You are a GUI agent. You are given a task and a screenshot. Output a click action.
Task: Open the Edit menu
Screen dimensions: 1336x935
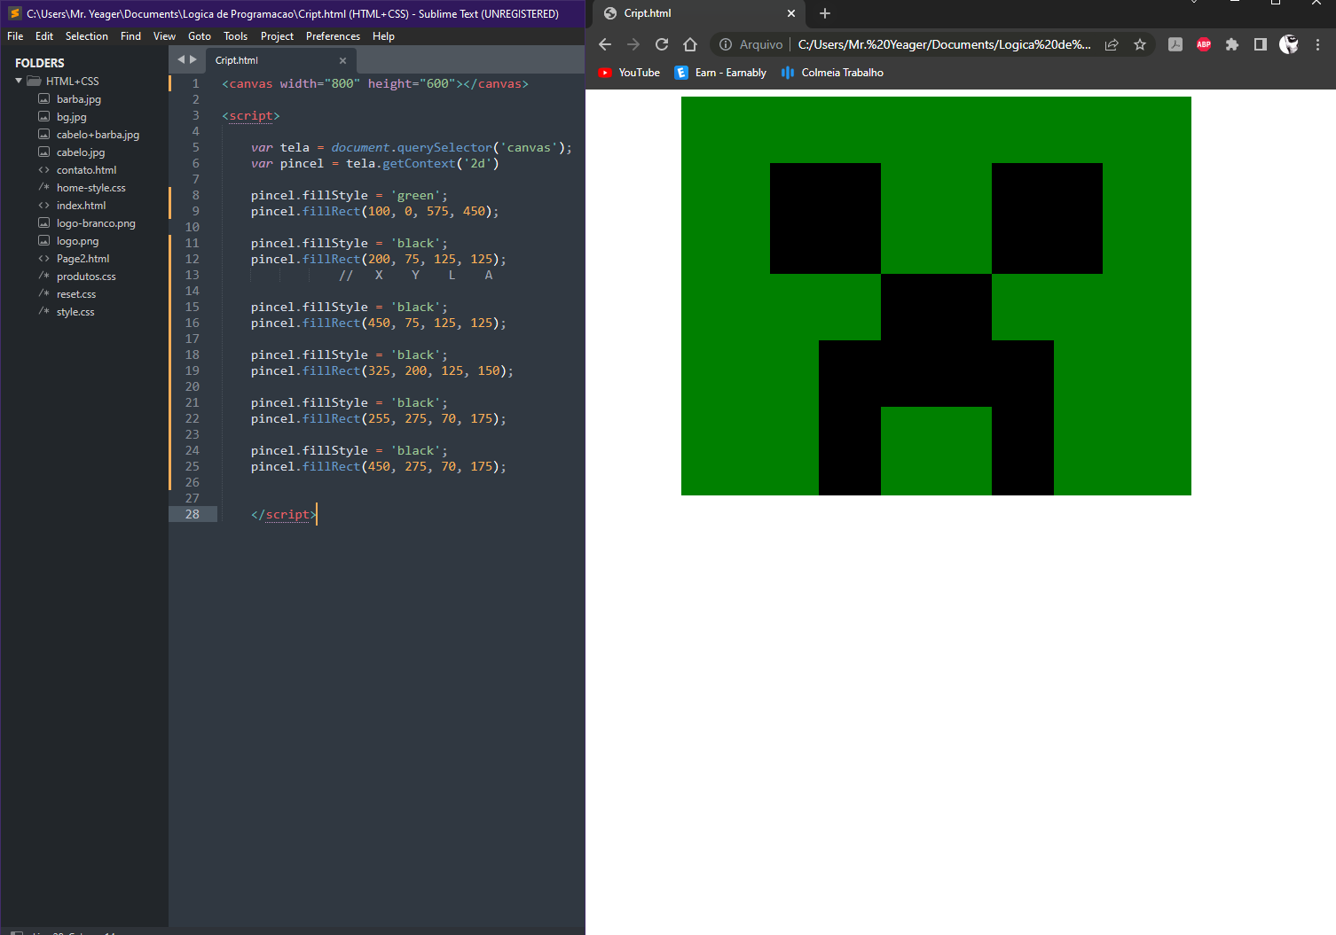pyautogui.click(x=44, y=36)
